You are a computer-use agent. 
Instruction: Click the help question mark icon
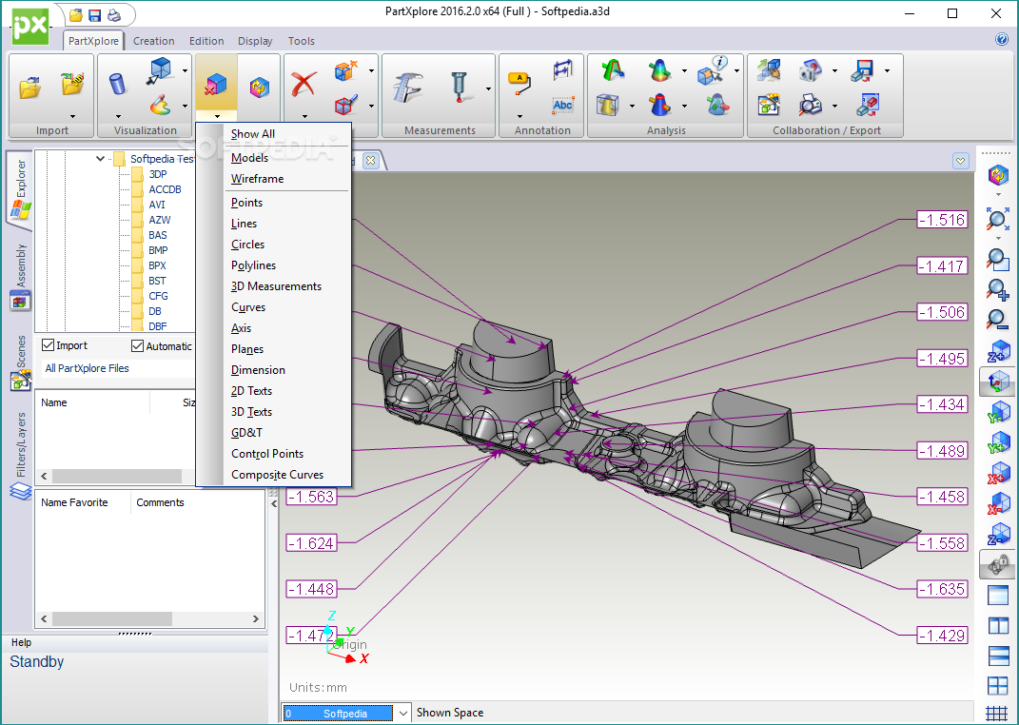(x=1002, y=40)
